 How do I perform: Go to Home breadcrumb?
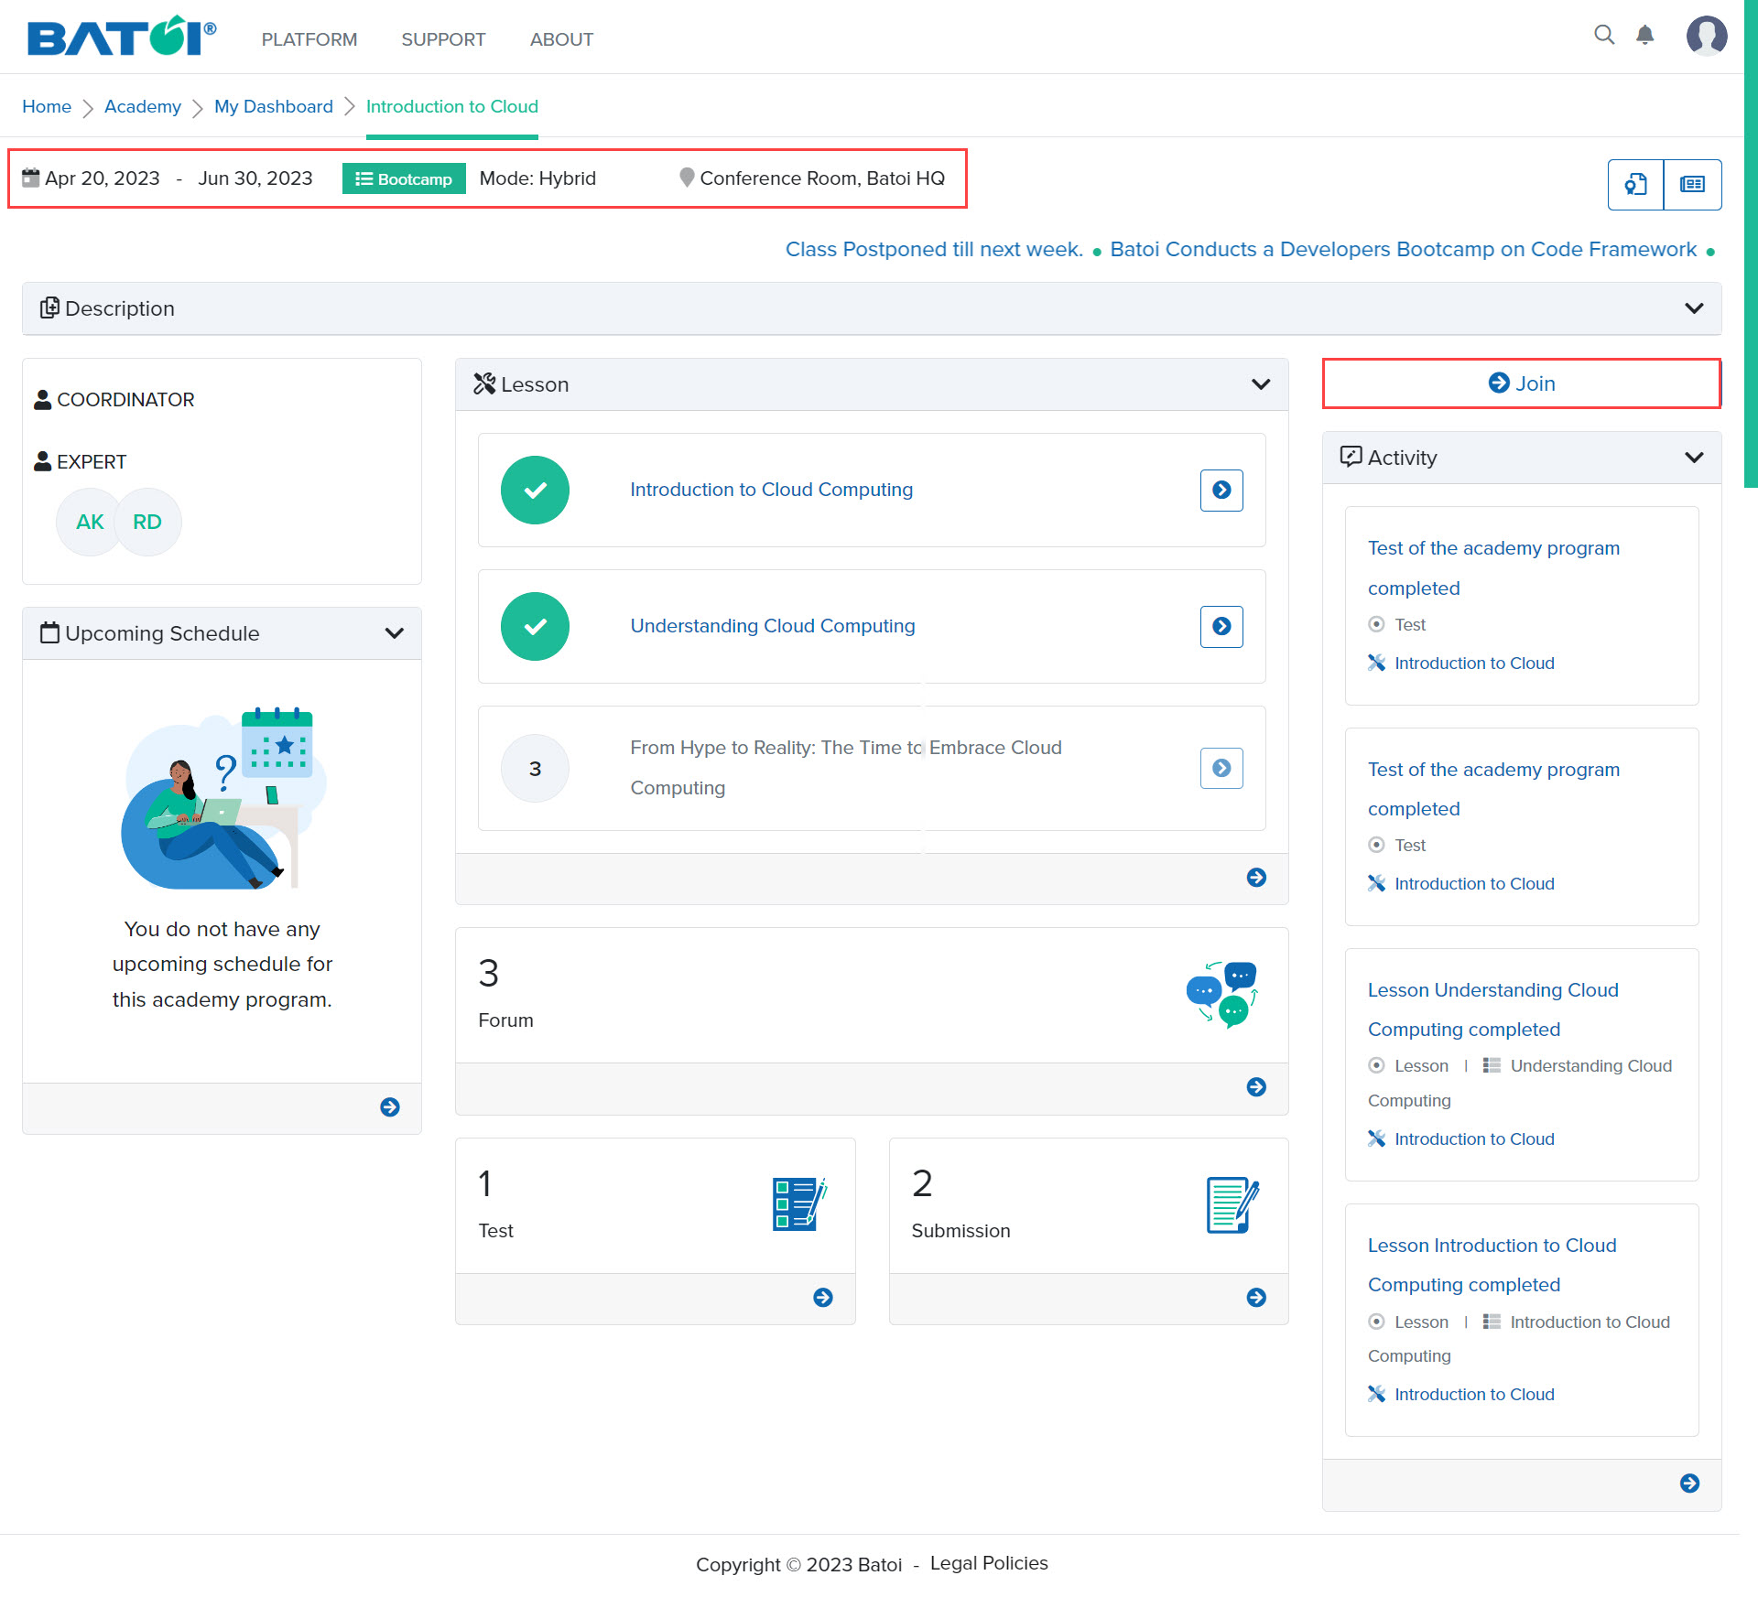tap(47, 106)
